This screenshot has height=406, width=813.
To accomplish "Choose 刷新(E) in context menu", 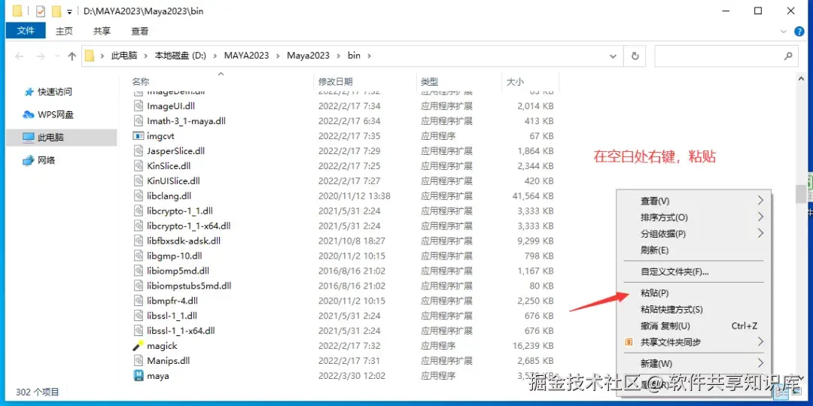I will (x=693, y=250).
